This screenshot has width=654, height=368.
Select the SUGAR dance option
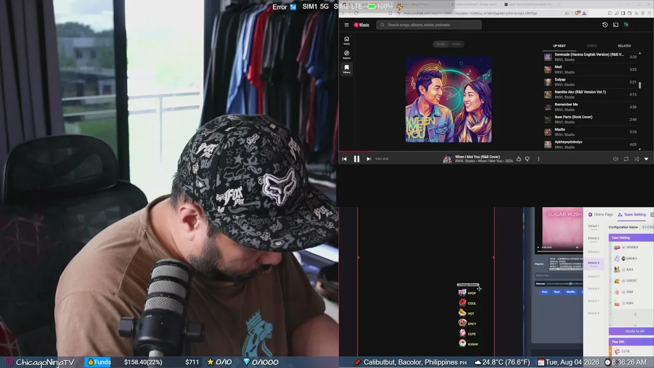coord(469,344)
